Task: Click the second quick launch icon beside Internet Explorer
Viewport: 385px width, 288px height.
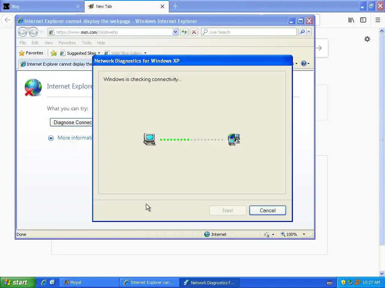Action: [52, 282]
